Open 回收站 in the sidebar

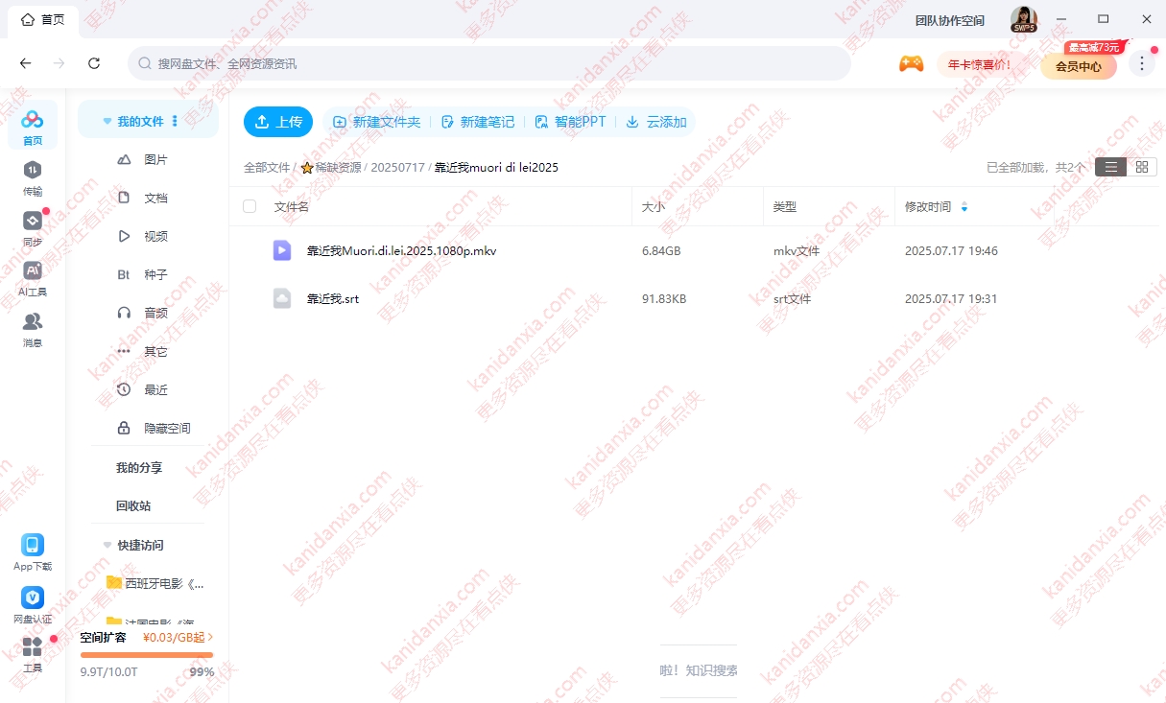tap(133, 505)
